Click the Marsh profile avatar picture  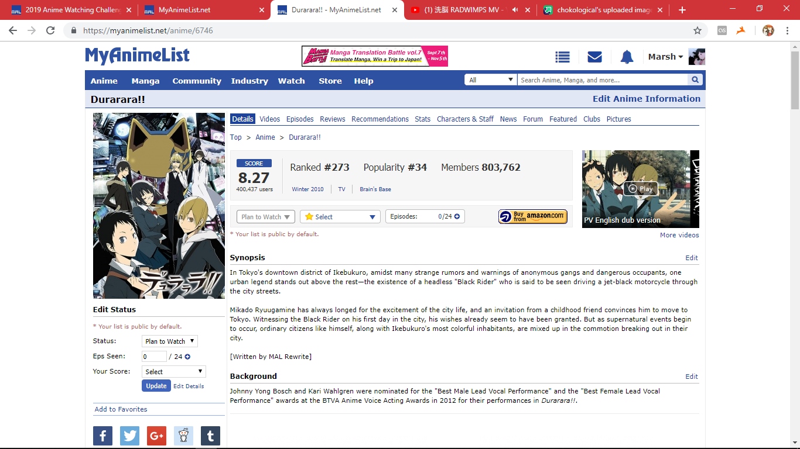pos(696,57)
